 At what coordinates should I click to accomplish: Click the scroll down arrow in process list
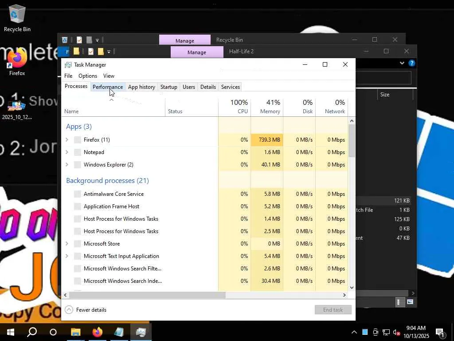tap(352, 288)
